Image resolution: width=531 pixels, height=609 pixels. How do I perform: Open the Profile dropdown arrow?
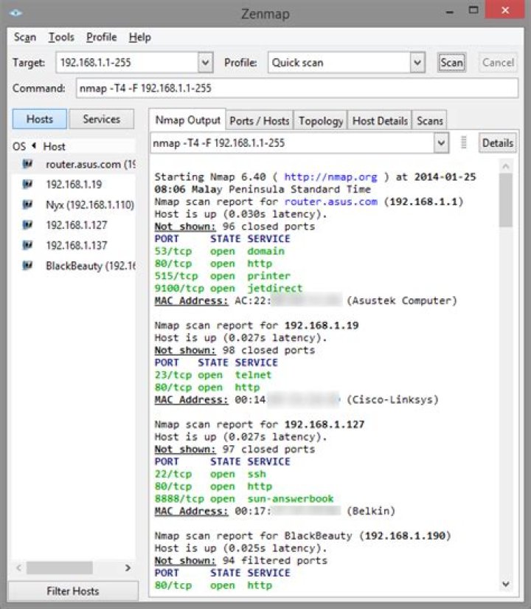click(x=417, y=63)
